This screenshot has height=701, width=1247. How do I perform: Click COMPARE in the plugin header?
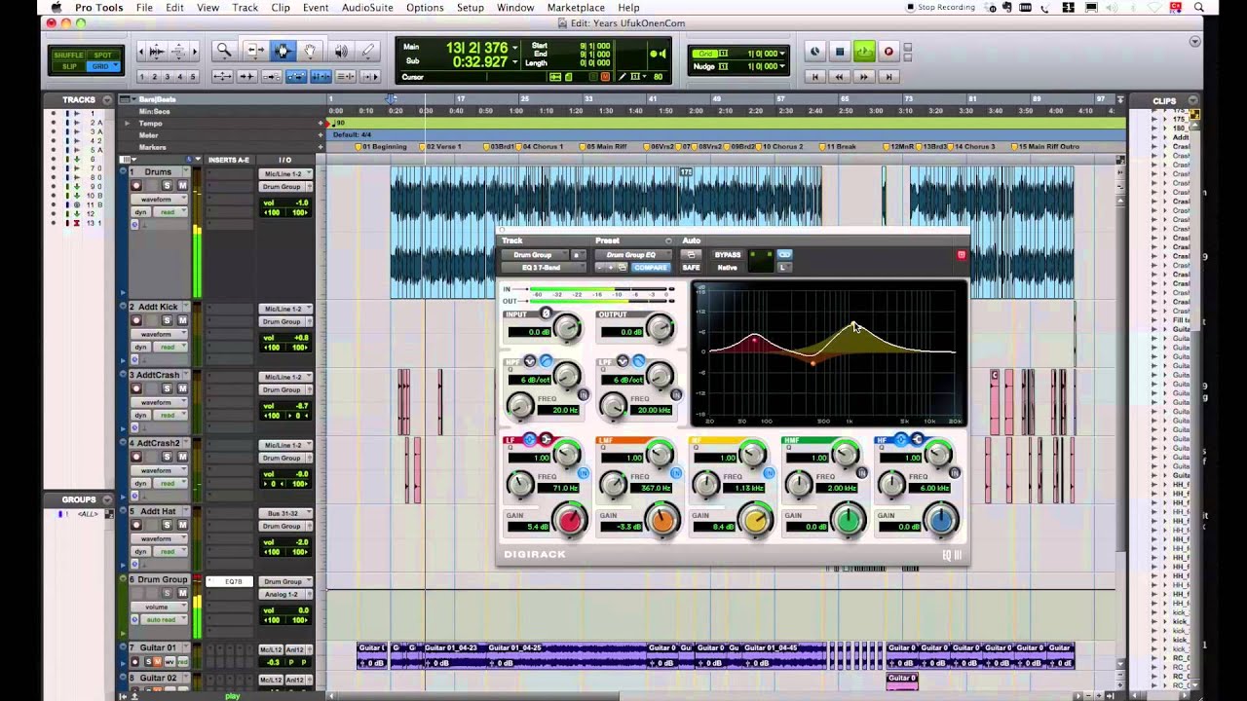[x=651, y=268]
